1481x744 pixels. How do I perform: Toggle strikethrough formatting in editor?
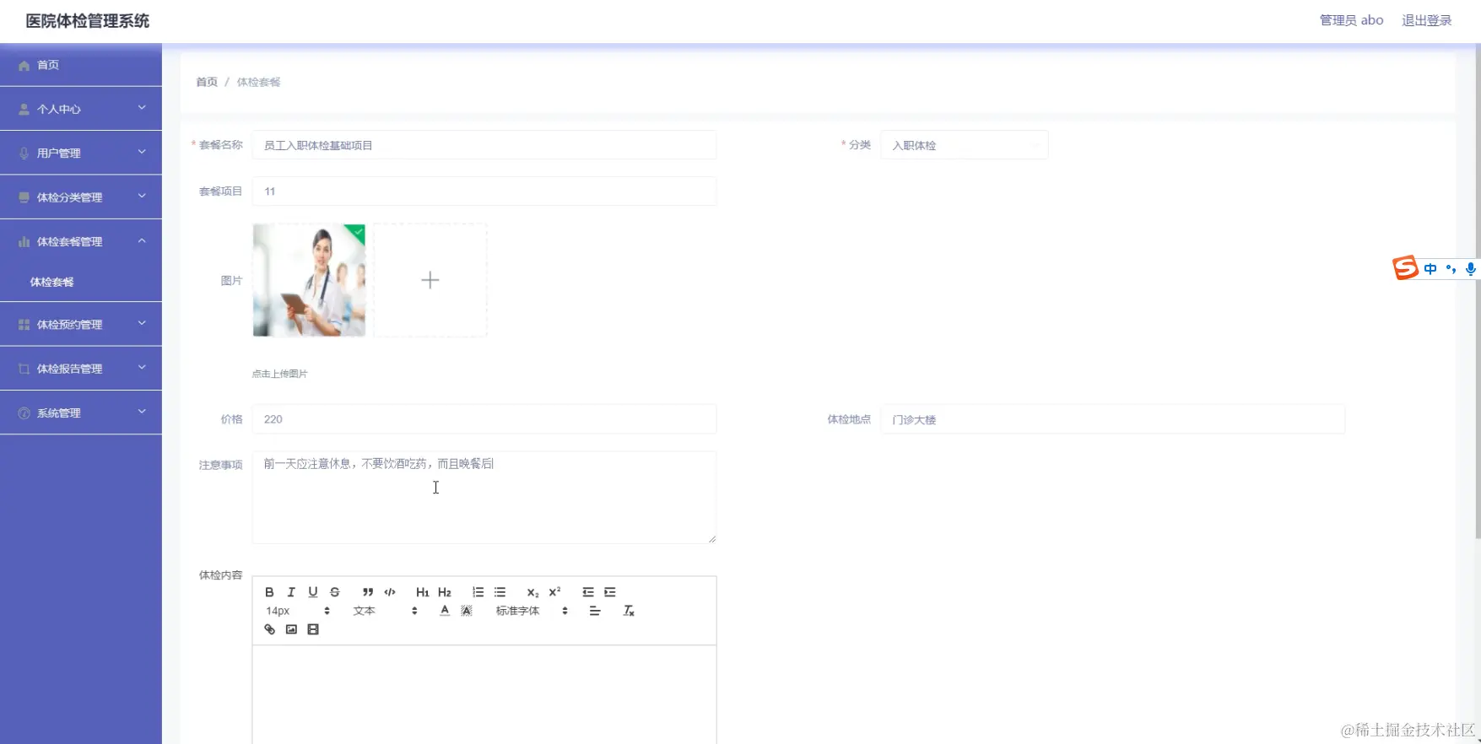coord(335,592)
